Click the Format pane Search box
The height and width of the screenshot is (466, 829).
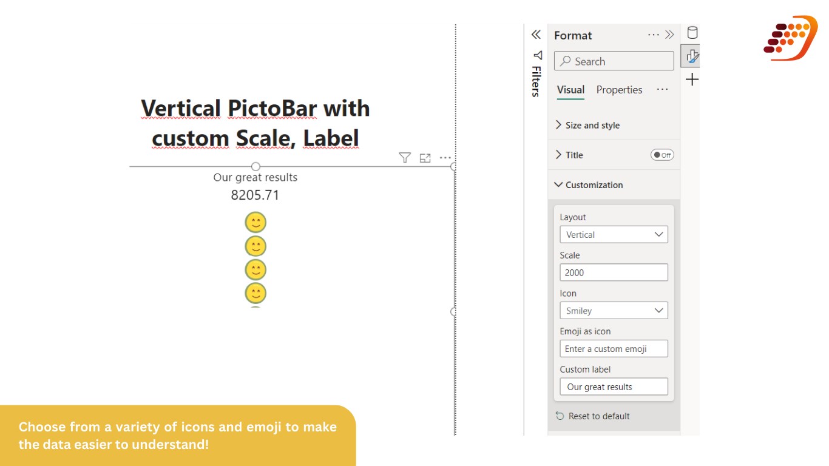[614, 61]
